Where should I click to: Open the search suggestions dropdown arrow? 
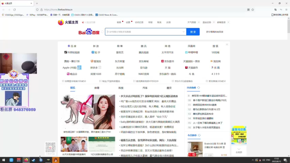(183, 32)
